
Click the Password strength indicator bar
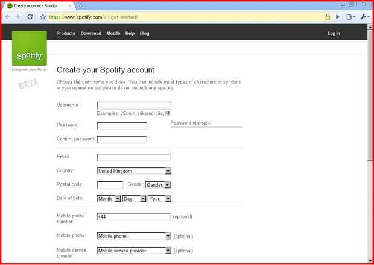[207, 127]
